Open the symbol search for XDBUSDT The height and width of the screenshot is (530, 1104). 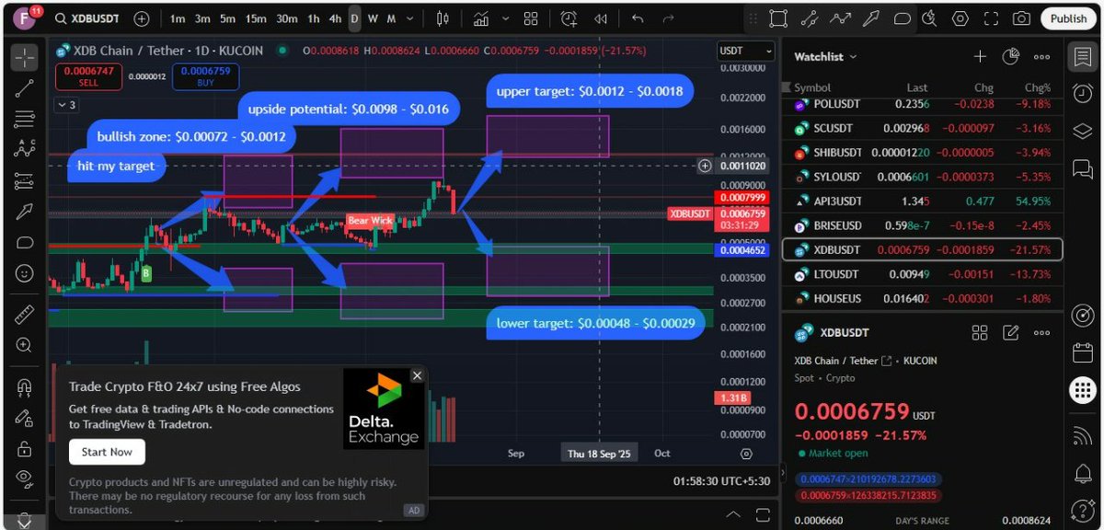tap(87, 18)
